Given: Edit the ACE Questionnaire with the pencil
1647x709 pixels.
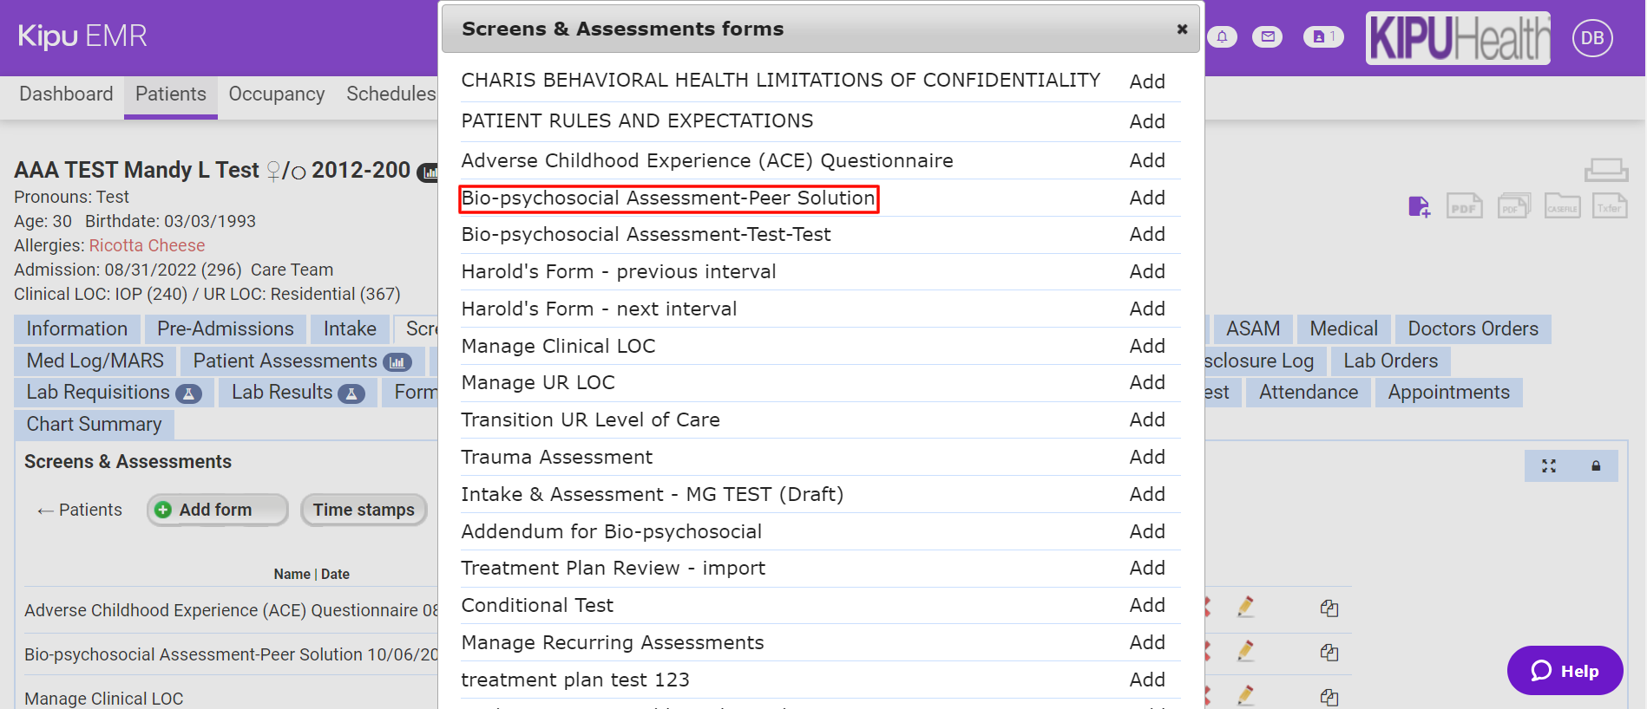Looking at the screenshot, I should [1245, 608].
